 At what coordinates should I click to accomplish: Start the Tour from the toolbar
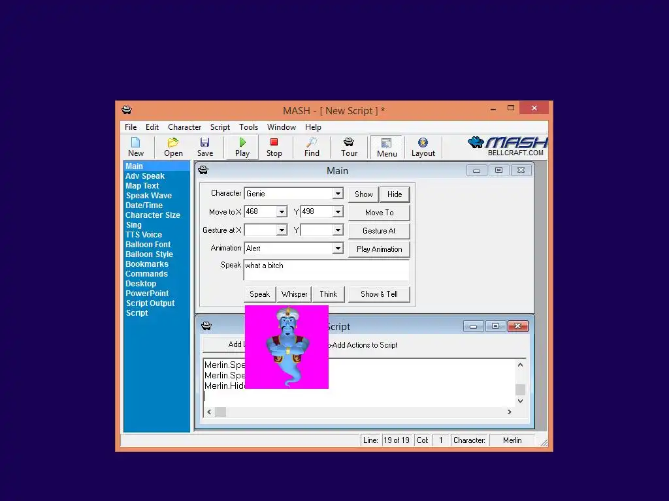point(349,147)
